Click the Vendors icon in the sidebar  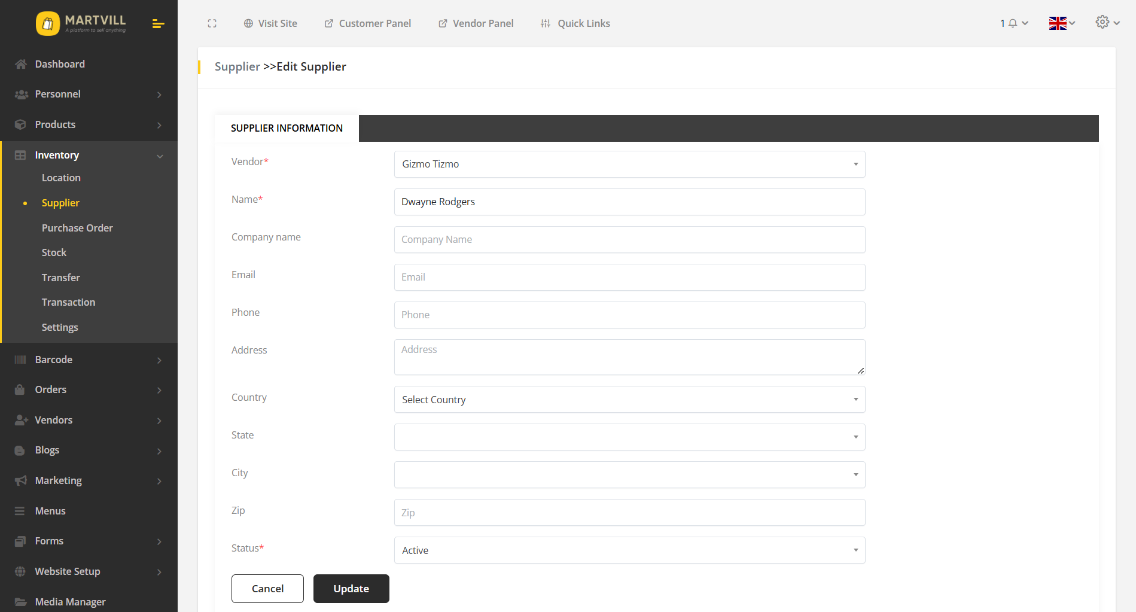(20, 419)
